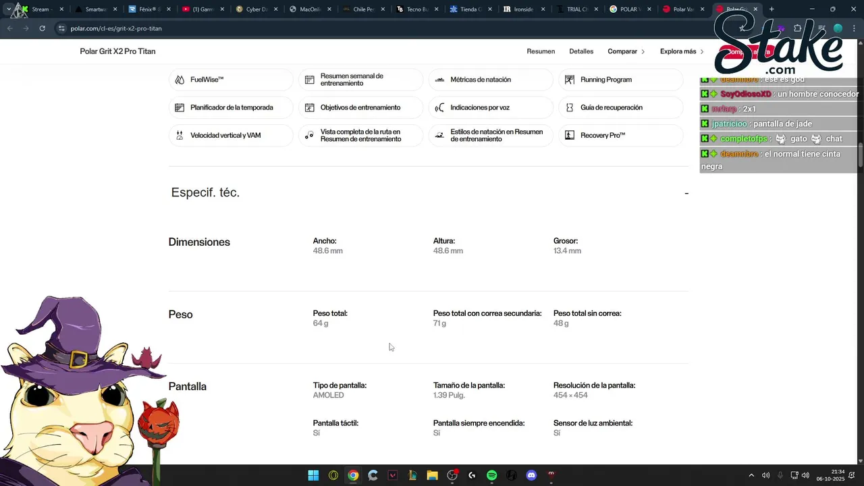This screenshot has height=486, width=864.
Task: Open Logitech G Hub taskbar icon
Action: [x=472, y=475]
